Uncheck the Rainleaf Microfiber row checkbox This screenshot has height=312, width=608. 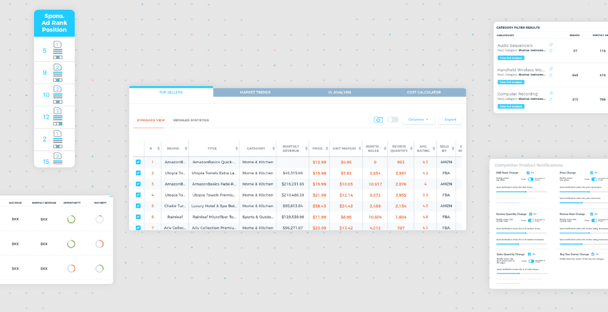[x=138, y=217]
